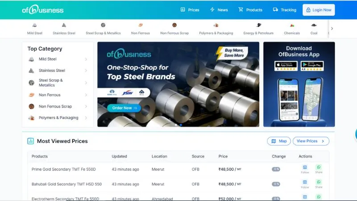Select the first banner carousel dot
The image size is (357, 201).
click(x=176, y=125)
